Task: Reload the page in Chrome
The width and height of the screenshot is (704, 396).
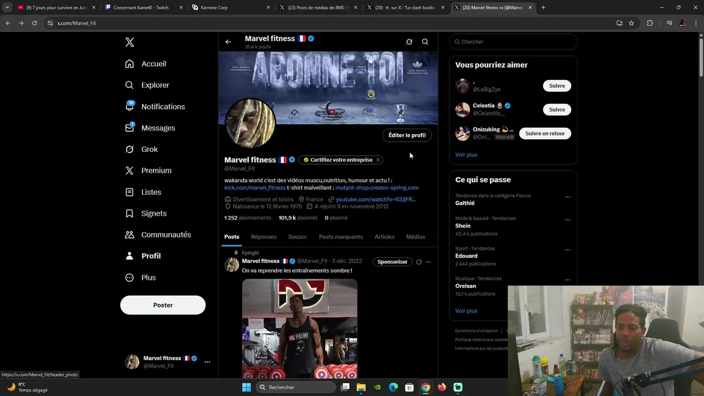Action: [x=34, y=23]
